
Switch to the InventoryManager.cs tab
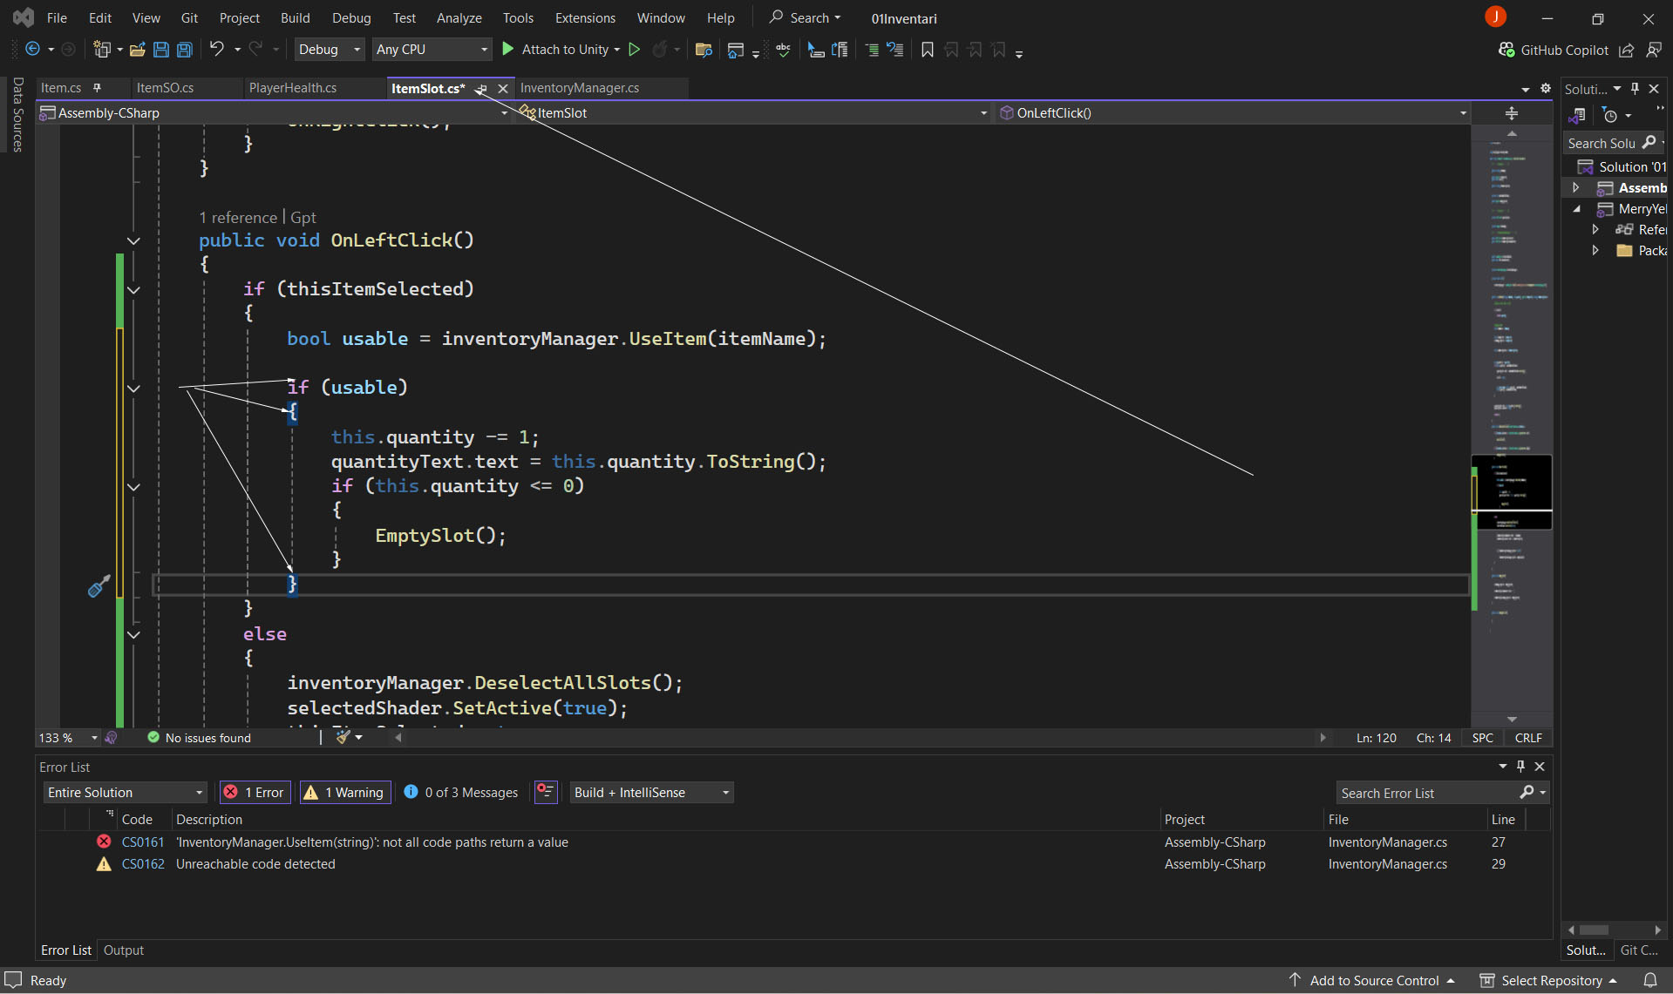coord(579,88)
